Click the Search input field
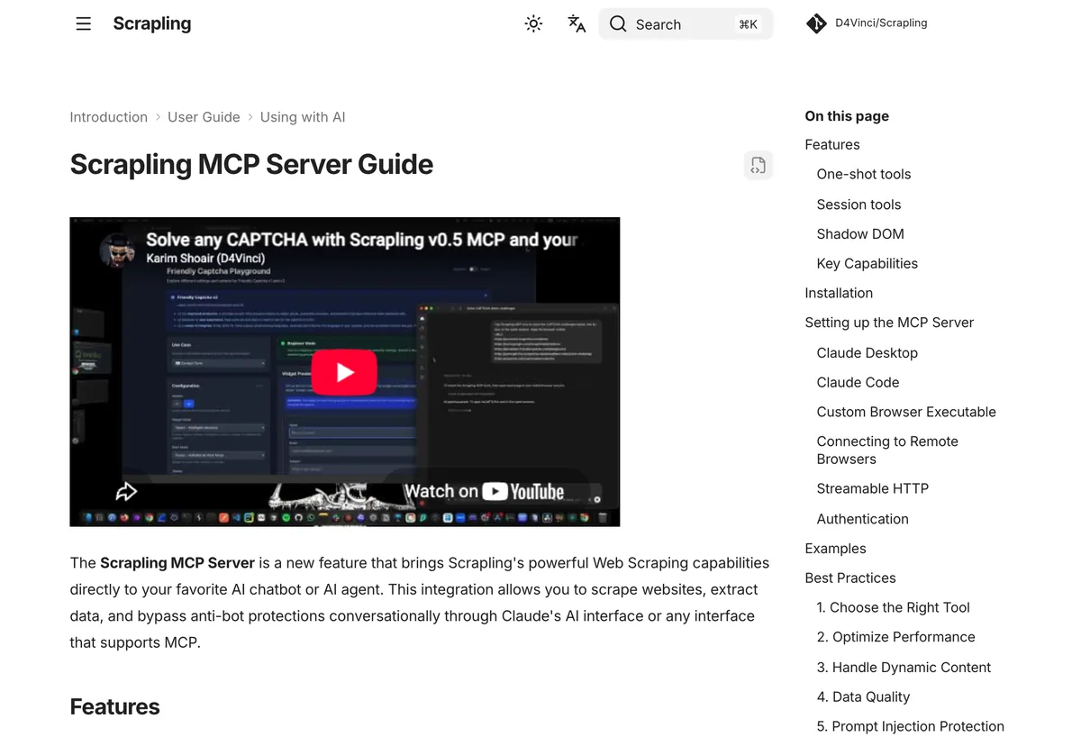Screen dimensions: 1081x737 click(686, 24)
